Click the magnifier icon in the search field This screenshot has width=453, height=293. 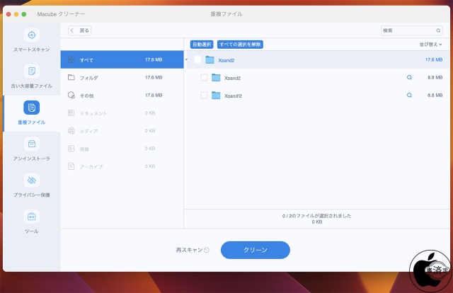[x=438, y=30]
